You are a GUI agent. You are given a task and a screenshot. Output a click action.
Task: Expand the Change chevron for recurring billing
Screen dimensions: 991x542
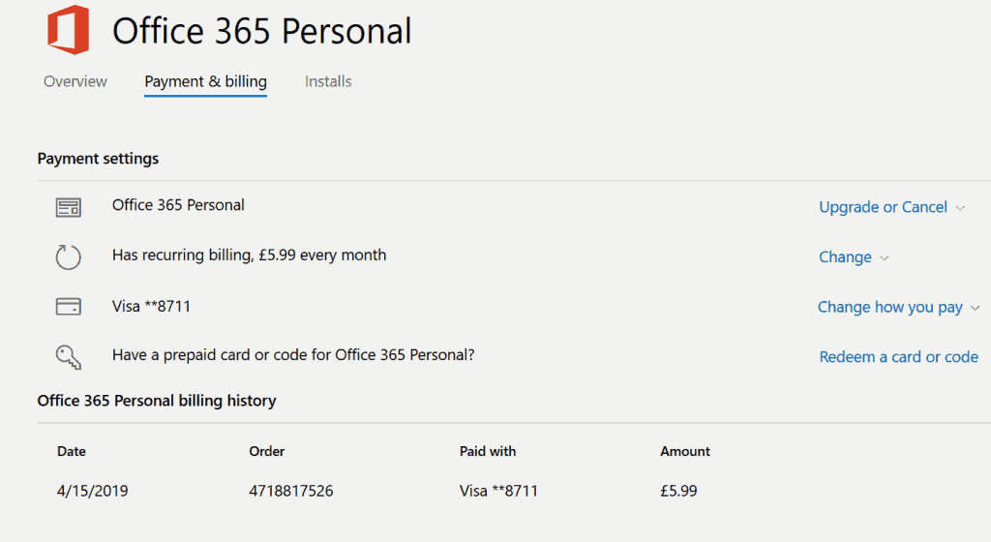click(885, 257)
